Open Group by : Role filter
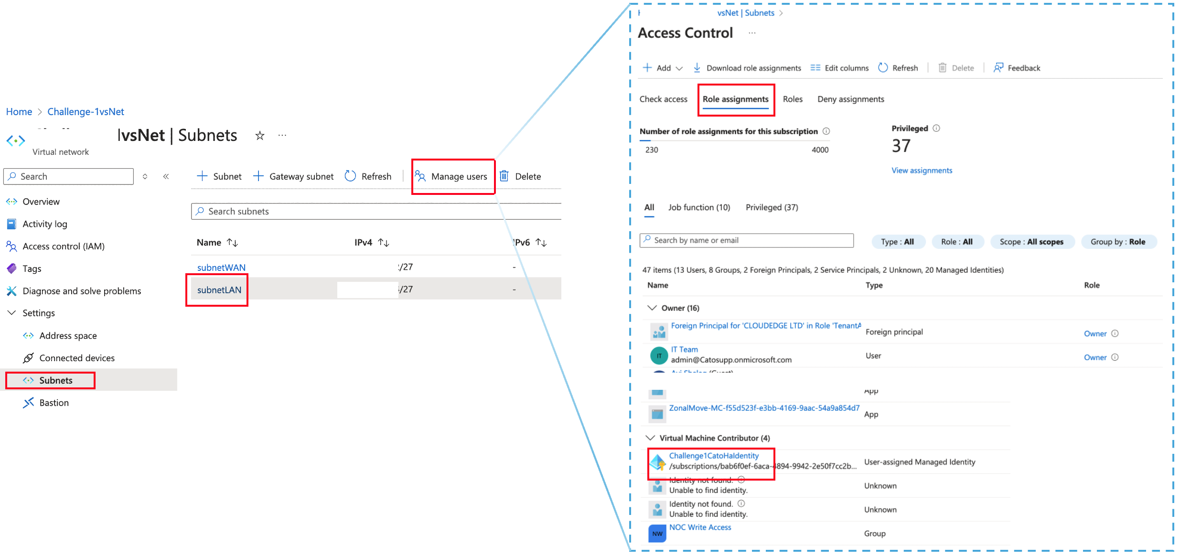1180x557 pixels. (1119, 242)
